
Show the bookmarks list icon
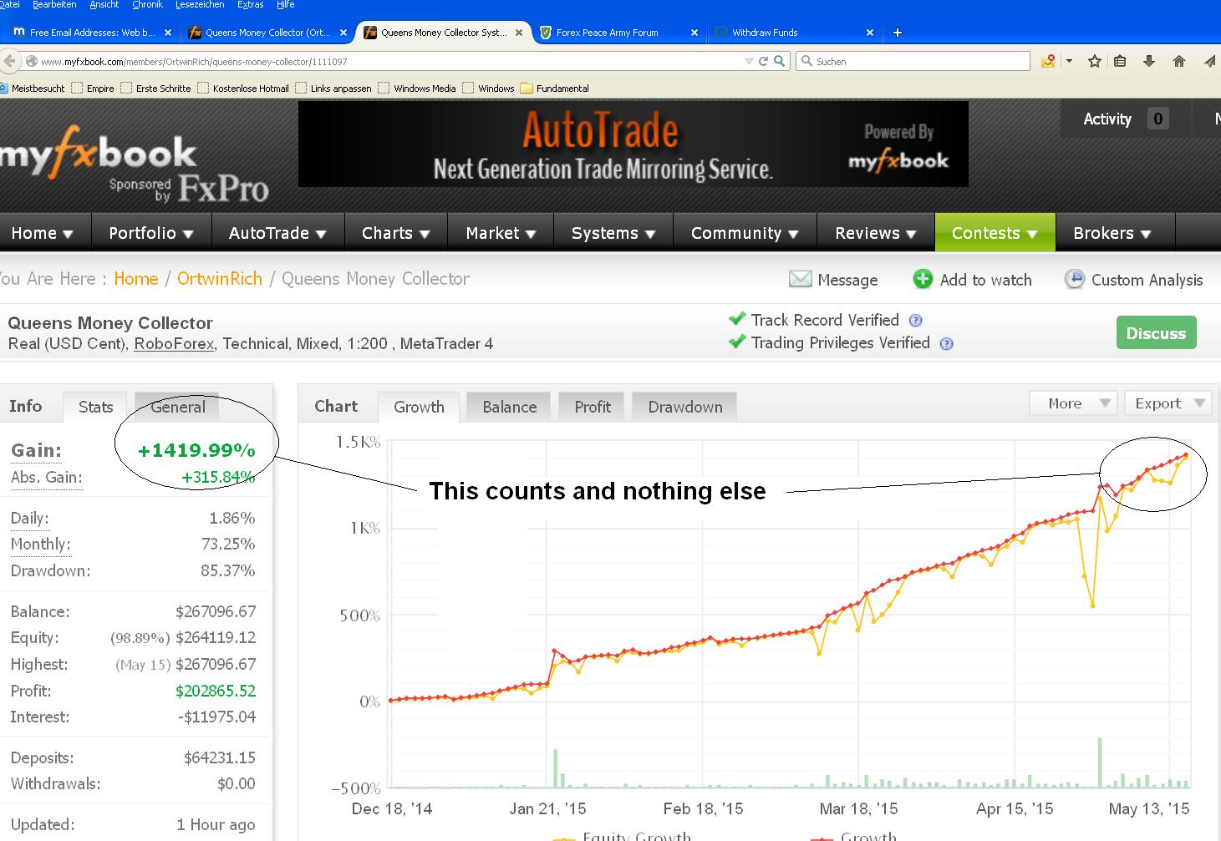click(x=1121, y=61)
